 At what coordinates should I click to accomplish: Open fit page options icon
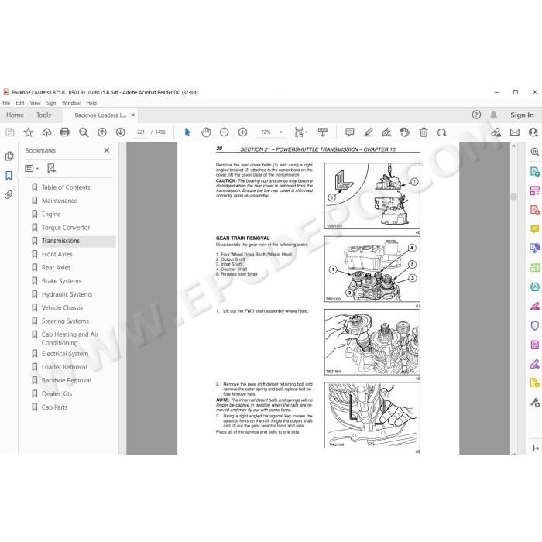click(300, 132)
